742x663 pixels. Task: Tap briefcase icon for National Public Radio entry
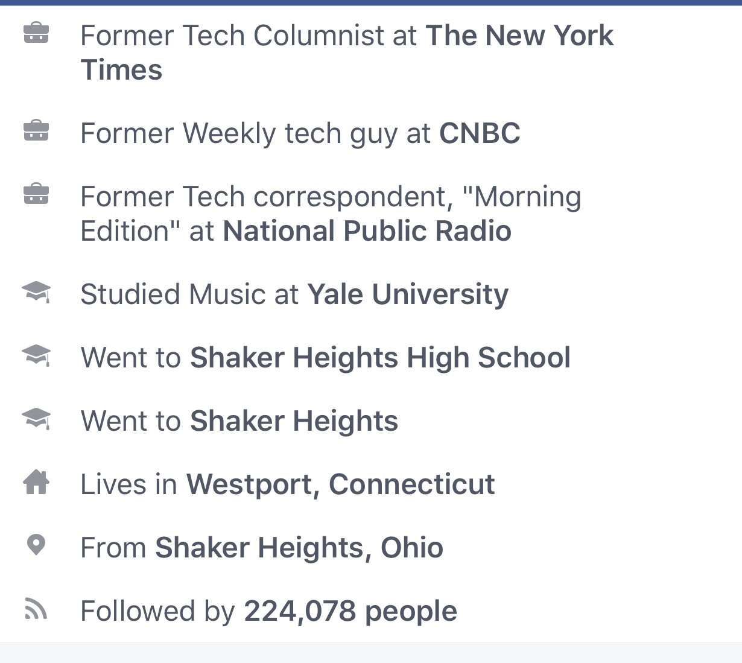pyautogui.click(x=36, y=194)
